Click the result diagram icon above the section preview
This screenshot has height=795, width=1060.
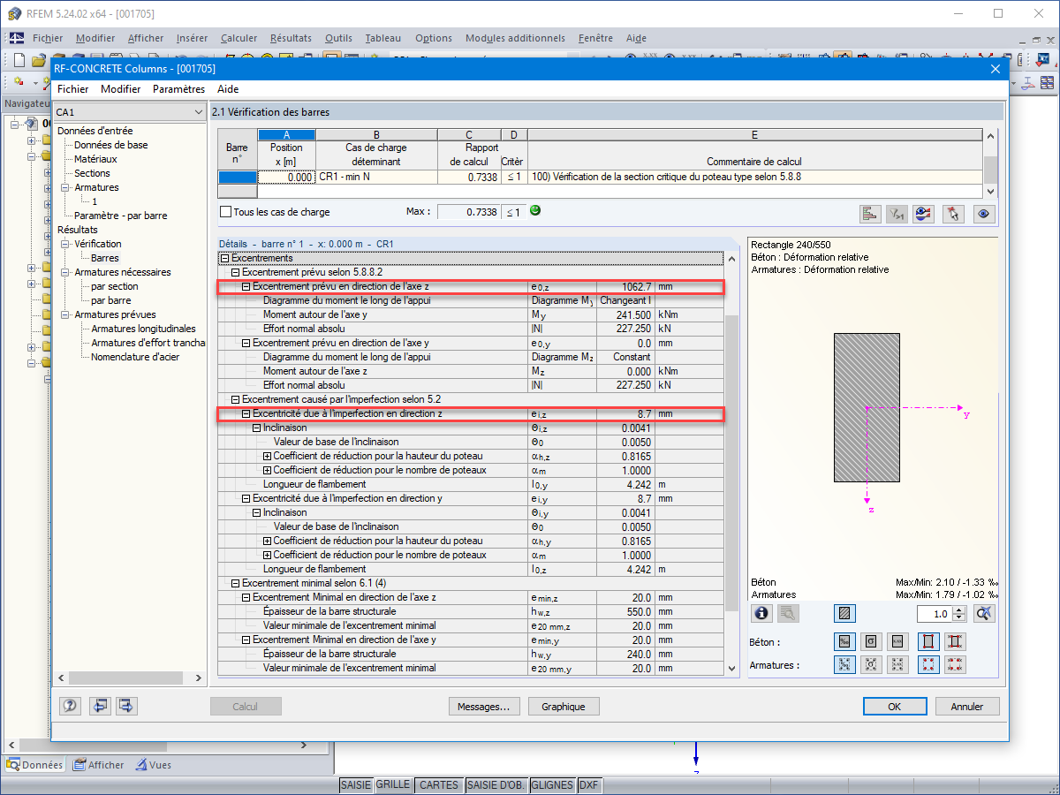coord(870,213)
